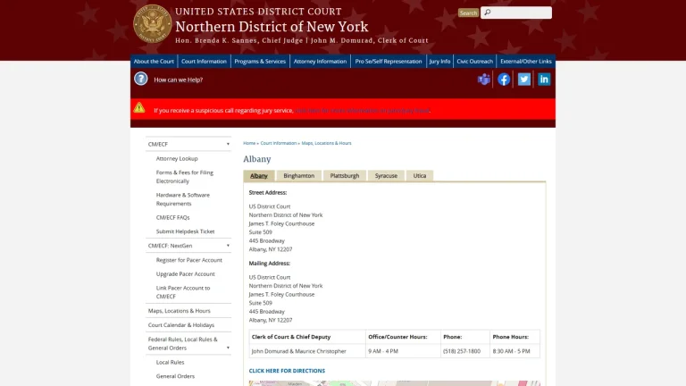This screenshot has height=386, width=686.
Task: Focus the site search input field
Action: click(x=516, y=13)
